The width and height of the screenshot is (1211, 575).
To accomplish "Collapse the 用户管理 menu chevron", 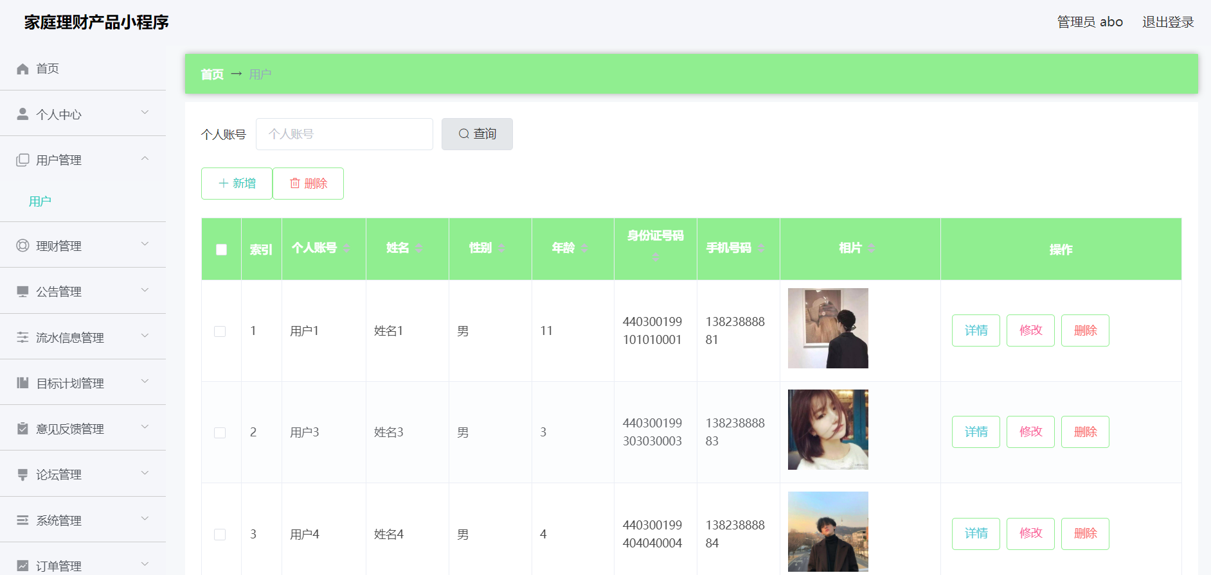I will click(x=145, y=159).
